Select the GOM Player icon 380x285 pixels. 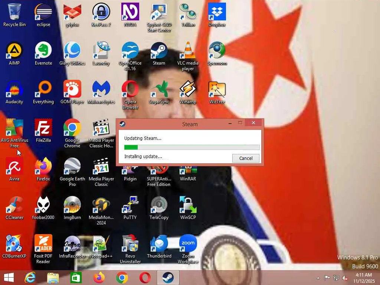(72, 92)
